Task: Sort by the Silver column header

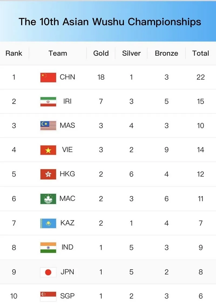Action: [131, 53]
